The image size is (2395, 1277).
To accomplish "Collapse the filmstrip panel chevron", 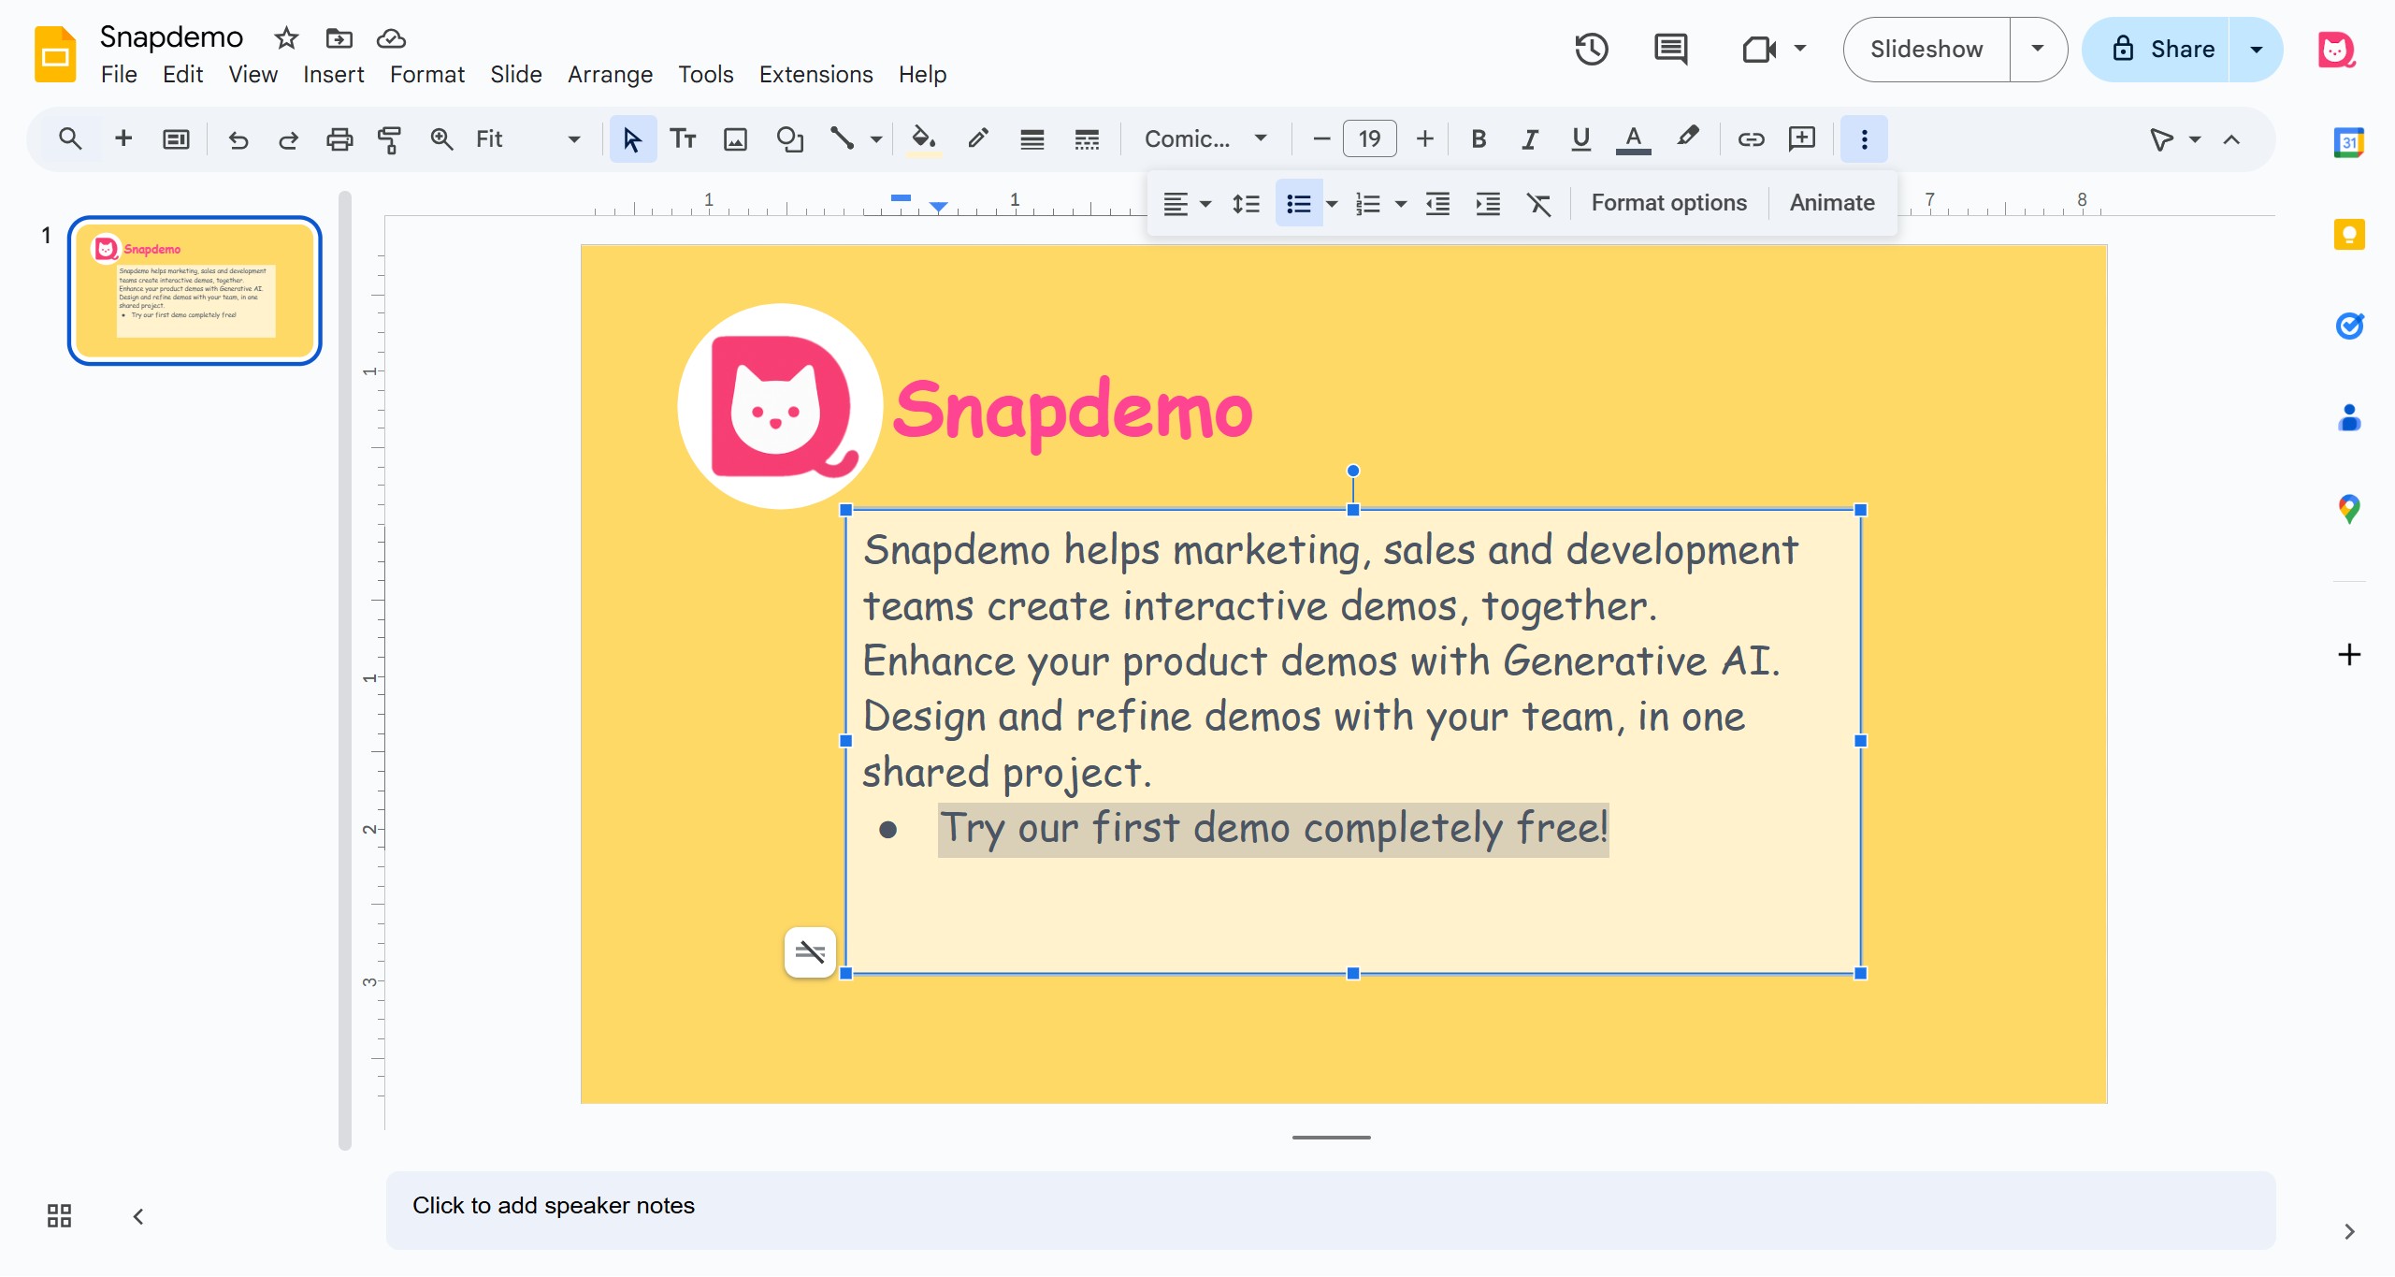I will tap(137, 1216).
